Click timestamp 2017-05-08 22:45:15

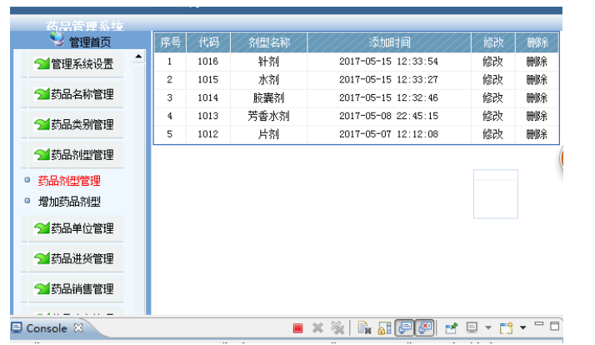[x=388, y=116]
